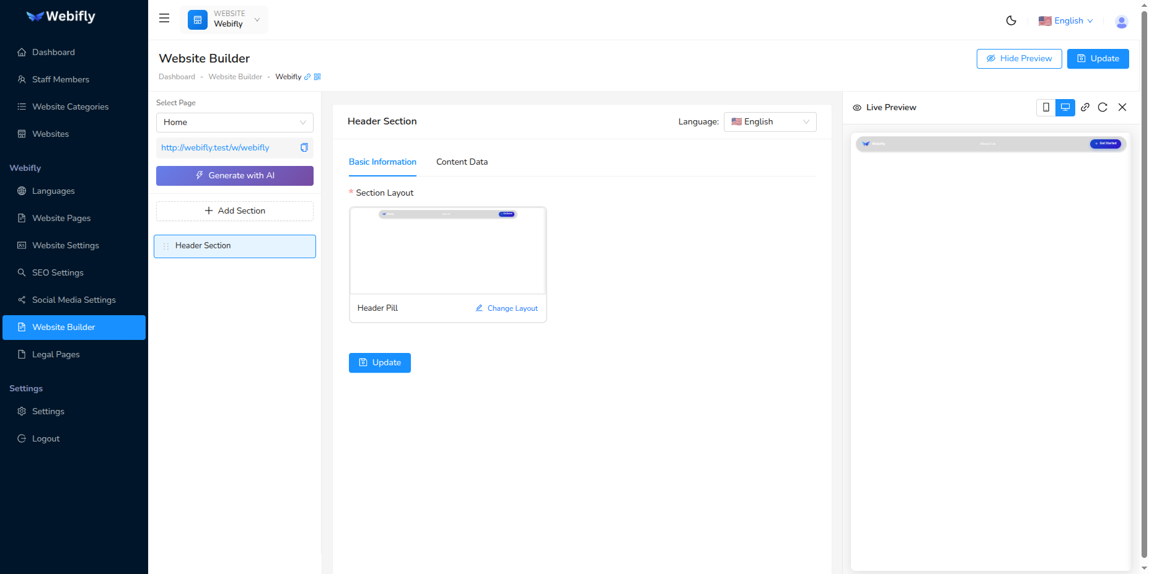Open the Header Section language dropdown
Viewport: 1149px width, 574px height.
click(770, 121)
